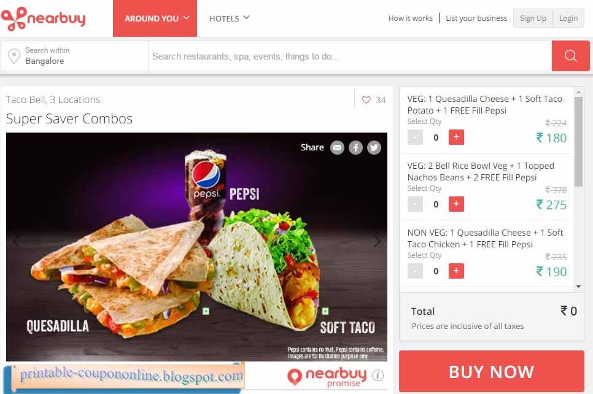The width and height of the screenshot is (593, 394).
Task: Click the offers list scrollbar down arrow
Action: click(578, 286)
